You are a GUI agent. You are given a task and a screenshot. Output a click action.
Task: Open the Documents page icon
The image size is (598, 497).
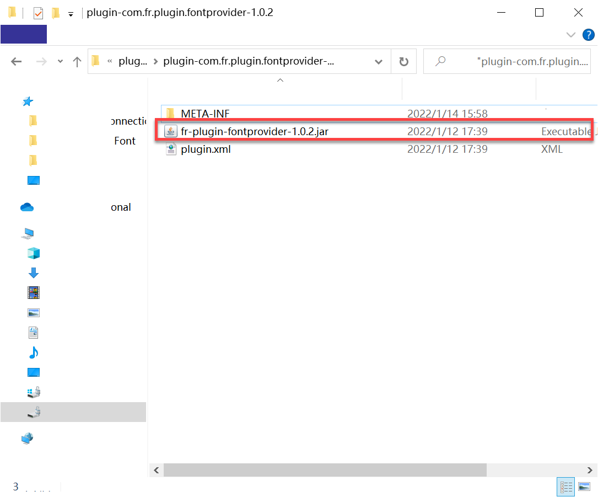pos(34,333)
